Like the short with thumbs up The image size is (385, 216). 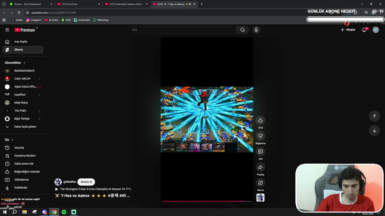(x=260, y=120)
